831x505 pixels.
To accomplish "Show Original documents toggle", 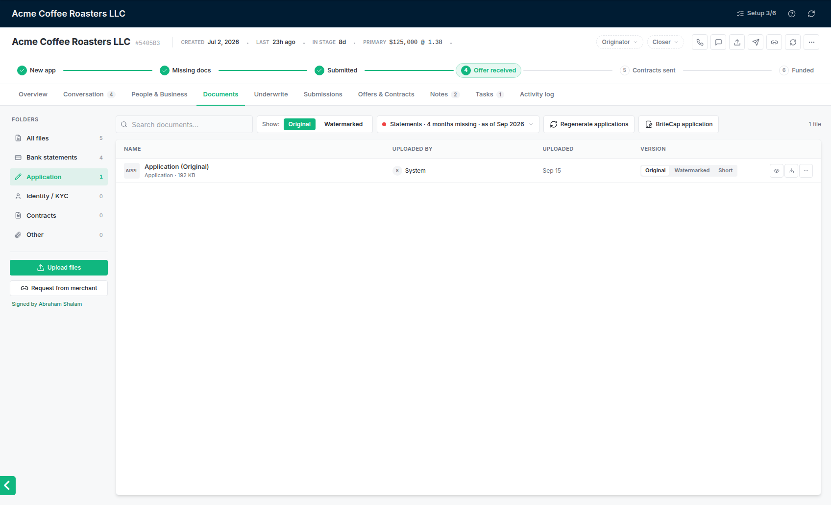I will click(299, 124).
